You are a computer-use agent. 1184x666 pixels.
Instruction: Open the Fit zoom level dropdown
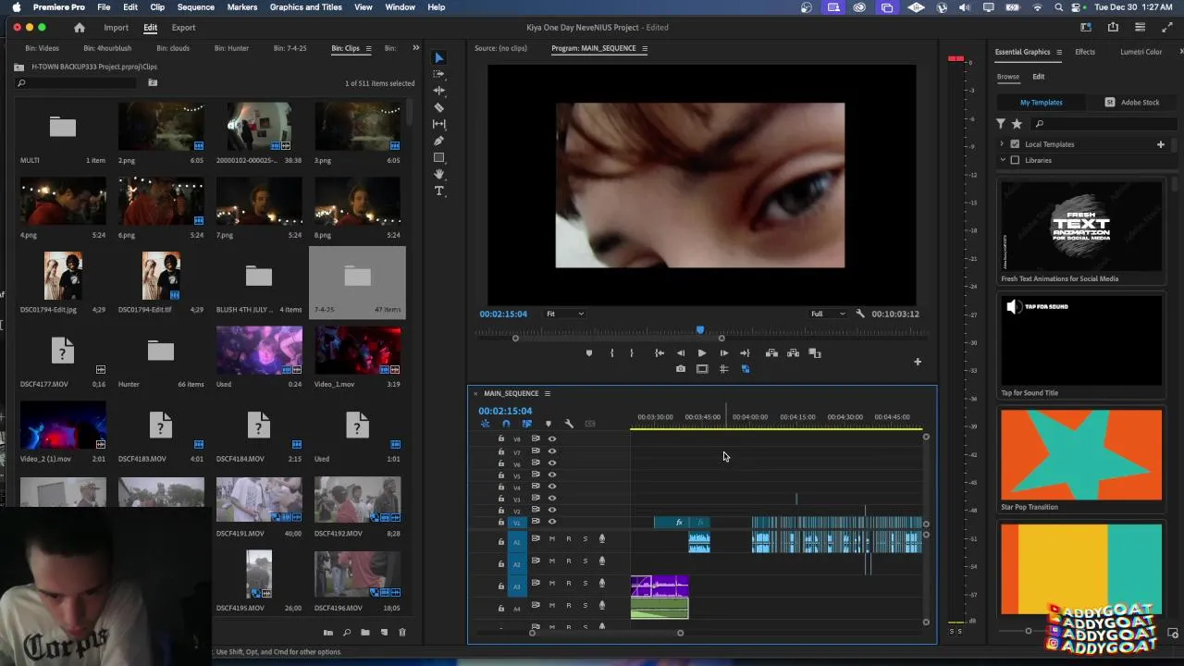pyautogui.click(x=564, y=314)
